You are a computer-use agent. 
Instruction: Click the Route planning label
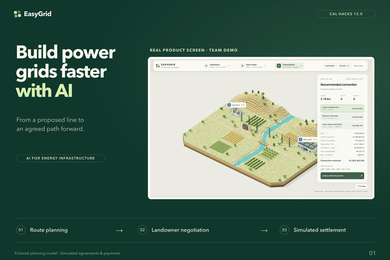(x=49, y=230)
